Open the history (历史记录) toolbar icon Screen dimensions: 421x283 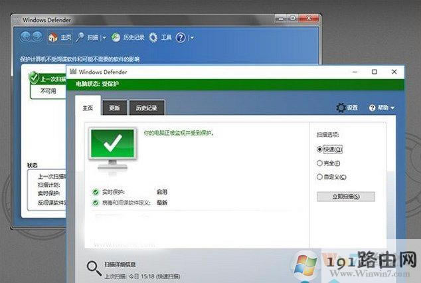116,38
